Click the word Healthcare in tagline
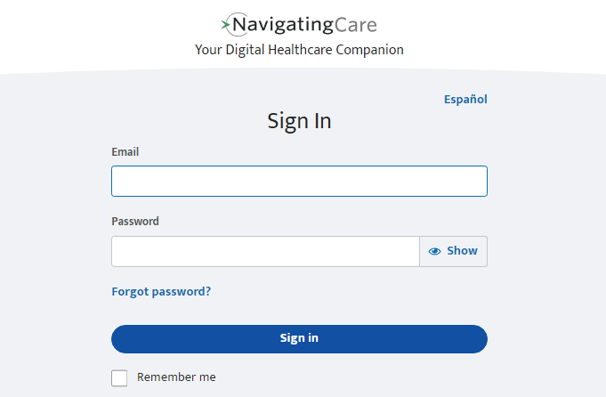 coord(300,50)
